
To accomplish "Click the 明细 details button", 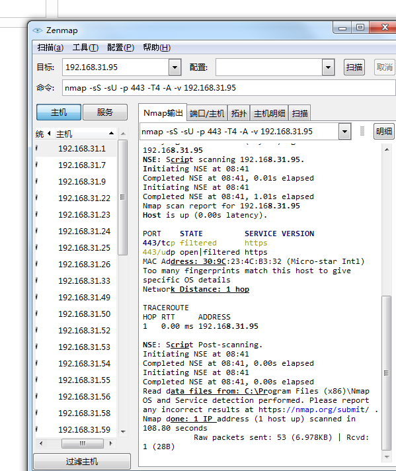I will [383, 131].
